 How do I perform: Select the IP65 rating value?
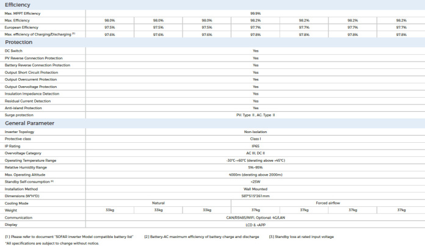255,146
